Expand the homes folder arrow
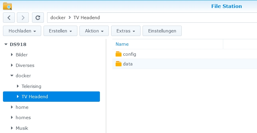The image size is (257, 133). tap(12, 117)
